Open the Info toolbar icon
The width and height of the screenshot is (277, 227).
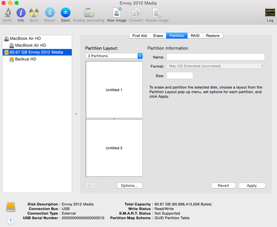pos(21,13)
